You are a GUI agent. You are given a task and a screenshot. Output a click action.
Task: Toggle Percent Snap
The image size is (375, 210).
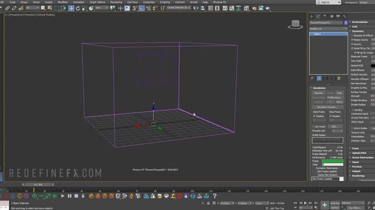point(148,8)
